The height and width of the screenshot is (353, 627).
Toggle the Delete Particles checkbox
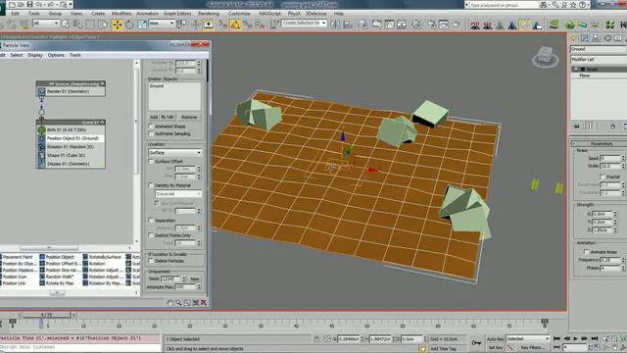[x=151, y=261]
